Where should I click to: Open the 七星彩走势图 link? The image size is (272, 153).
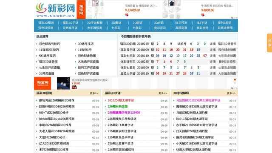(x=227, y=68)
